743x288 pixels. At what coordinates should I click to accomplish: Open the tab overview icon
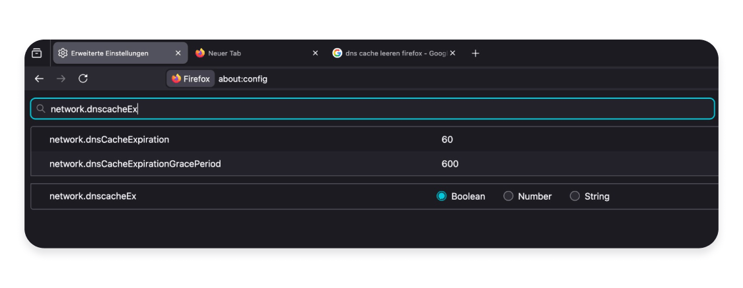tap(37, 53)
